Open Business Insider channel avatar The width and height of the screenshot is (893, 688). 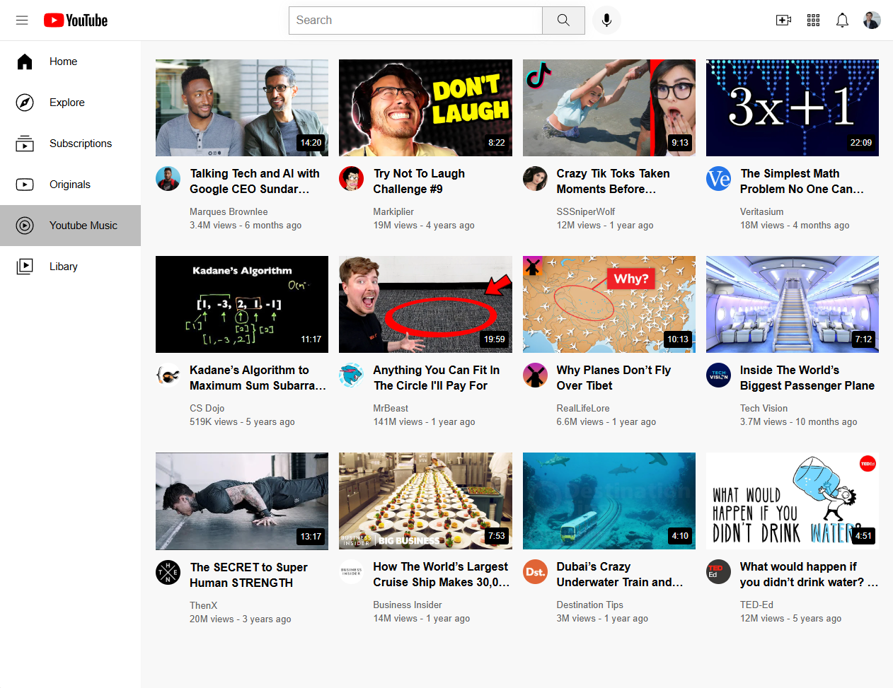pyautogui.click(x=351, y=572)
